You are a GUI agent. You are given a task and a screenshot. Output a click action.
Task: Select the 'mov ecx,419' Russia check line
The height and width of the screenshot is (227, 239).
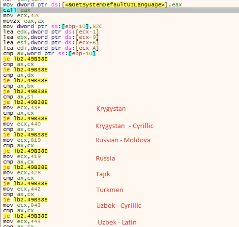tap(22, 157)
